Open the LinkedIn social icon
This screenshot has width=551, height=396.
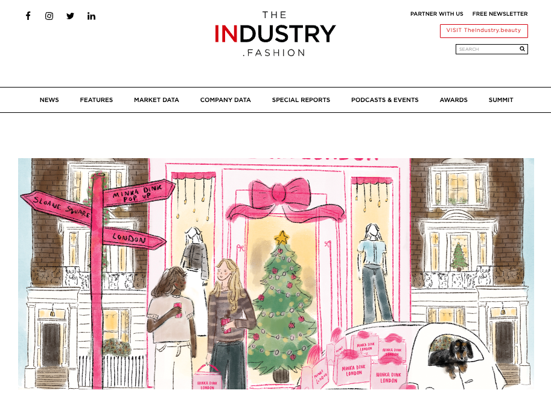pos(91,16)
